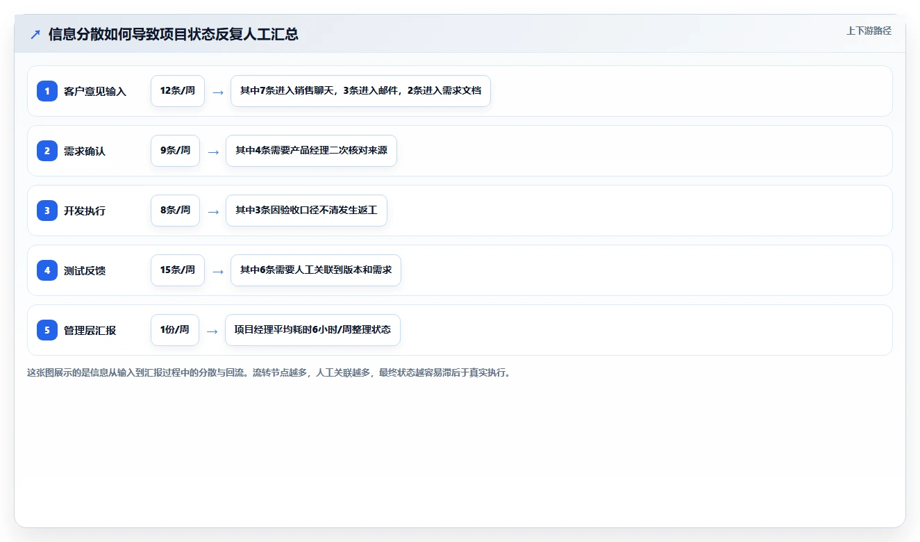Click the 上下游路径 label
Viewport: 920px width, 542px height.
(x=869, y=31)
